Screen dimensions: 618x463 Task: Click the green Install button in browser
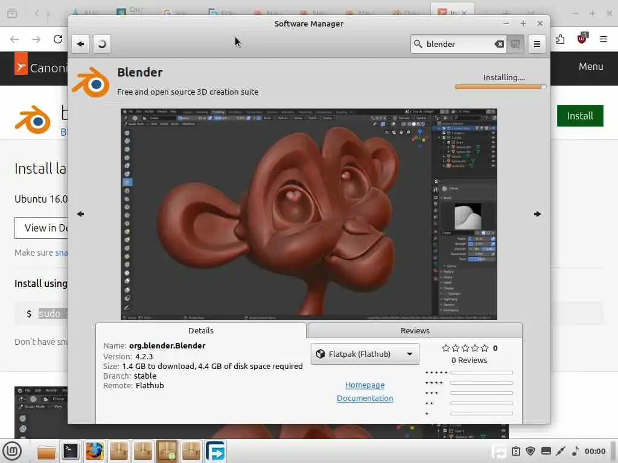(580, 116)
